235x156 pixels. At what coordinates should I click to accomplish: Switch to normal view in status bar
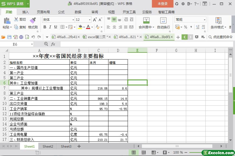[134, 152]
